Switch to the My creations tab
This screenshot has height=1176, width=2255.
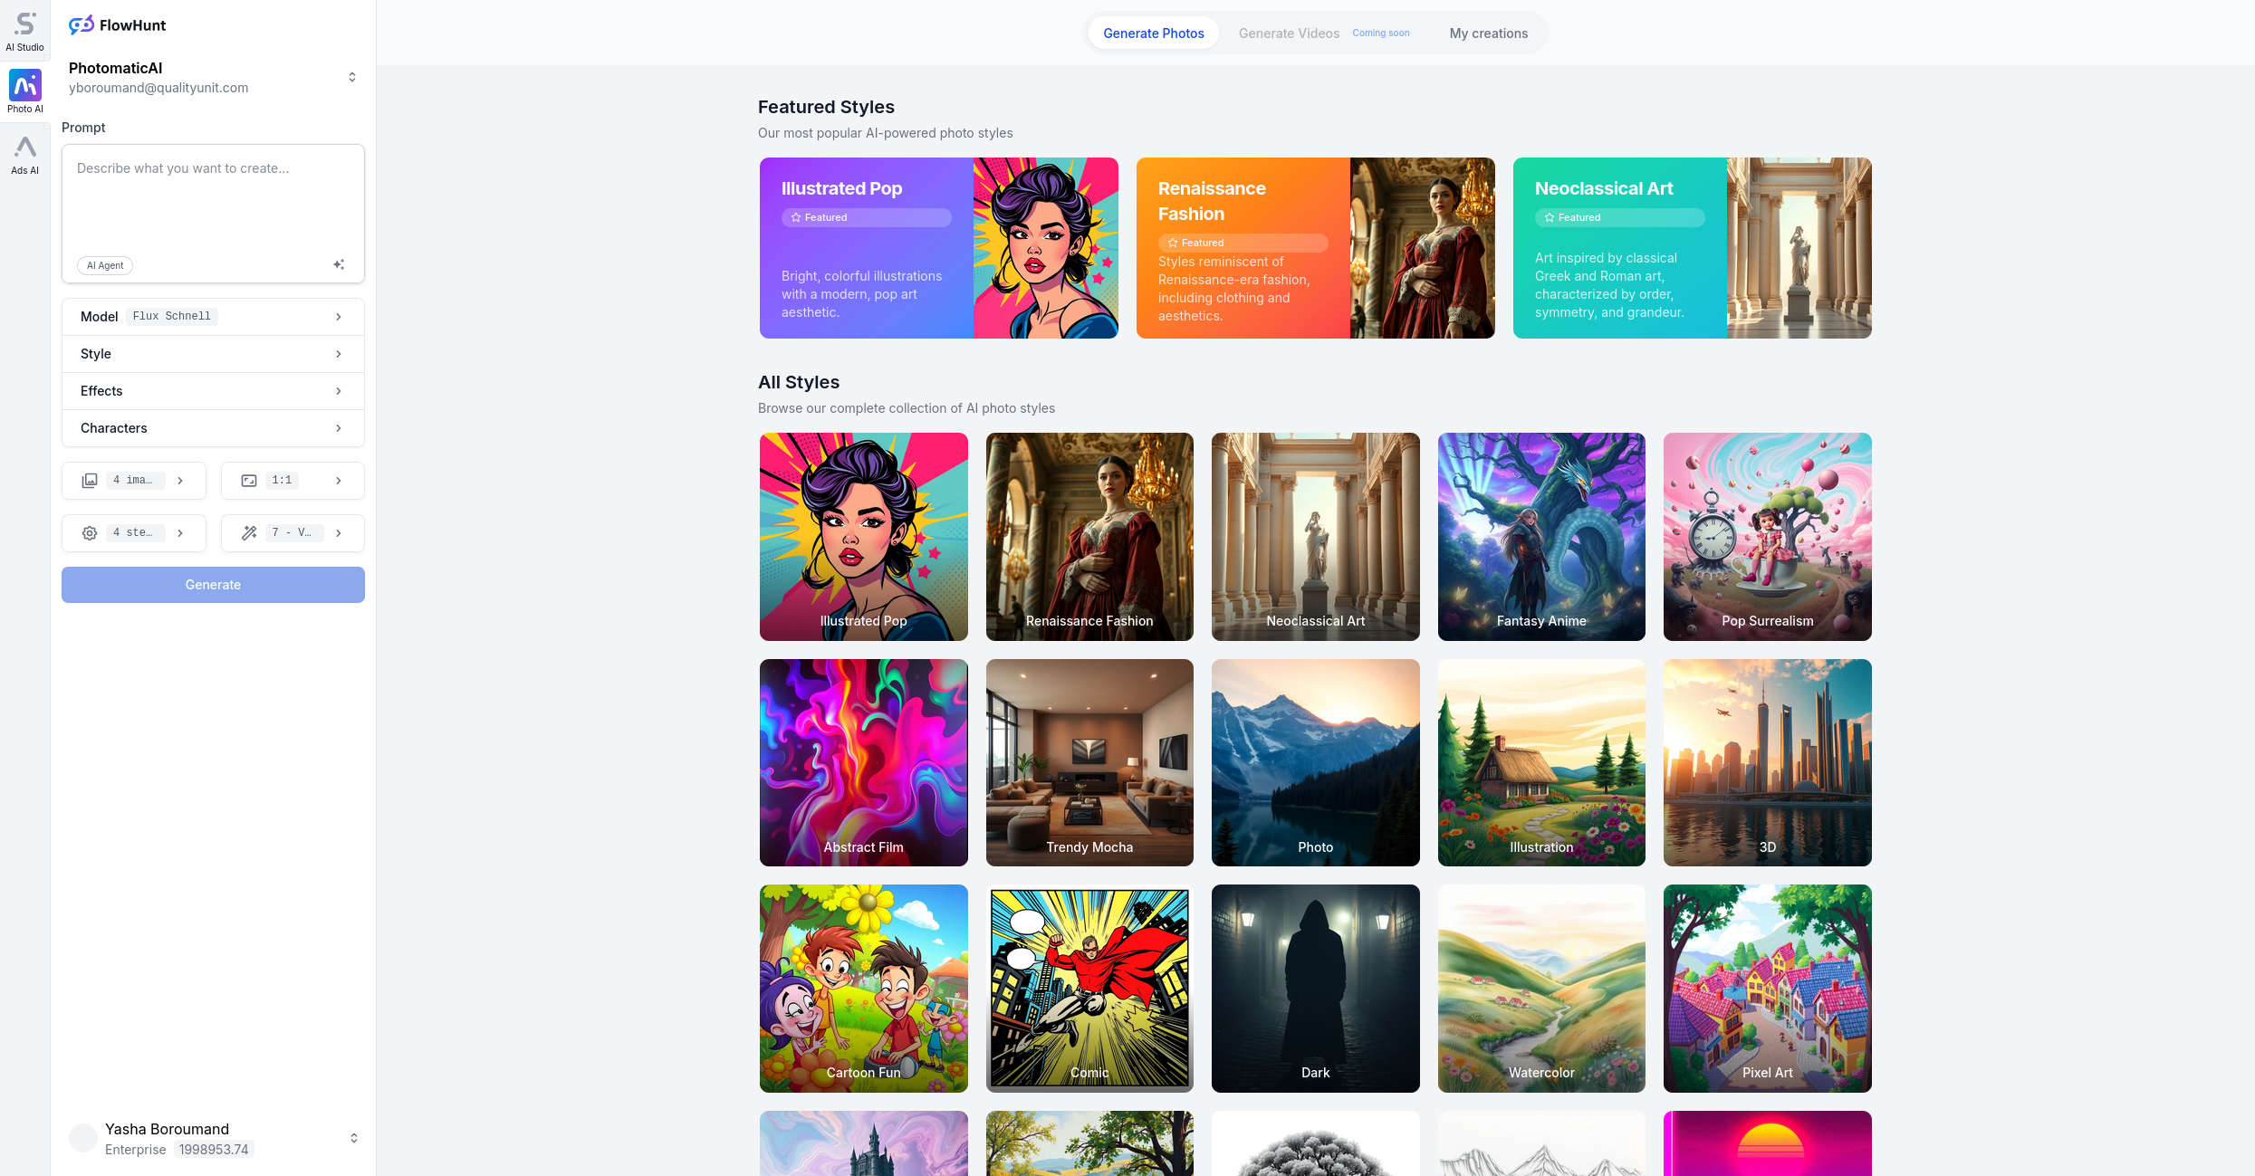(x=1488, y=33)
